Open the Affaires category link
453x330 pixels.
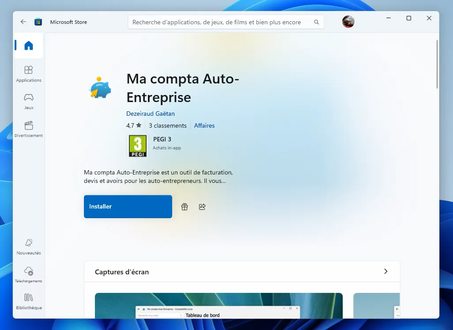(x=204, y=125)
